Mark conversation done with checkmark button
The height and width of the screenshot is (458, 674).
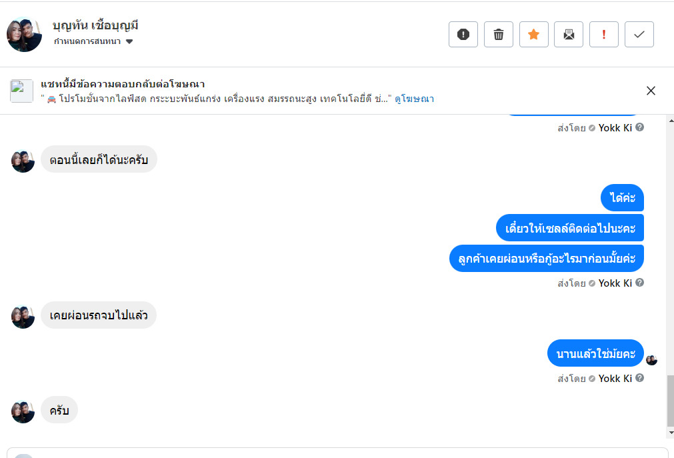(x=639, y=35)
